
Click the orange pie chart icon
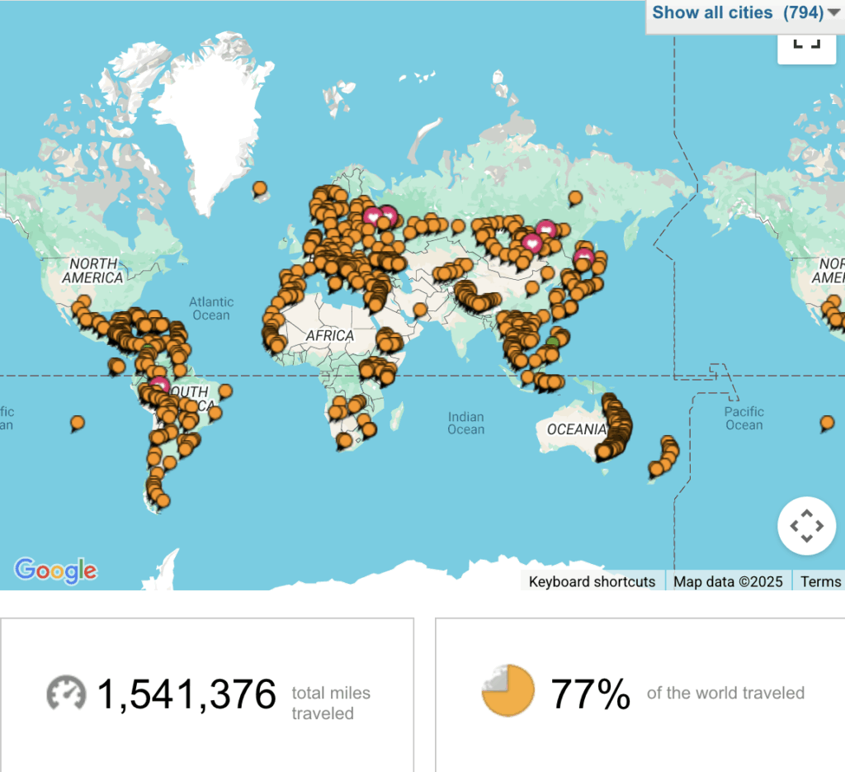click(x=507, y=690)
